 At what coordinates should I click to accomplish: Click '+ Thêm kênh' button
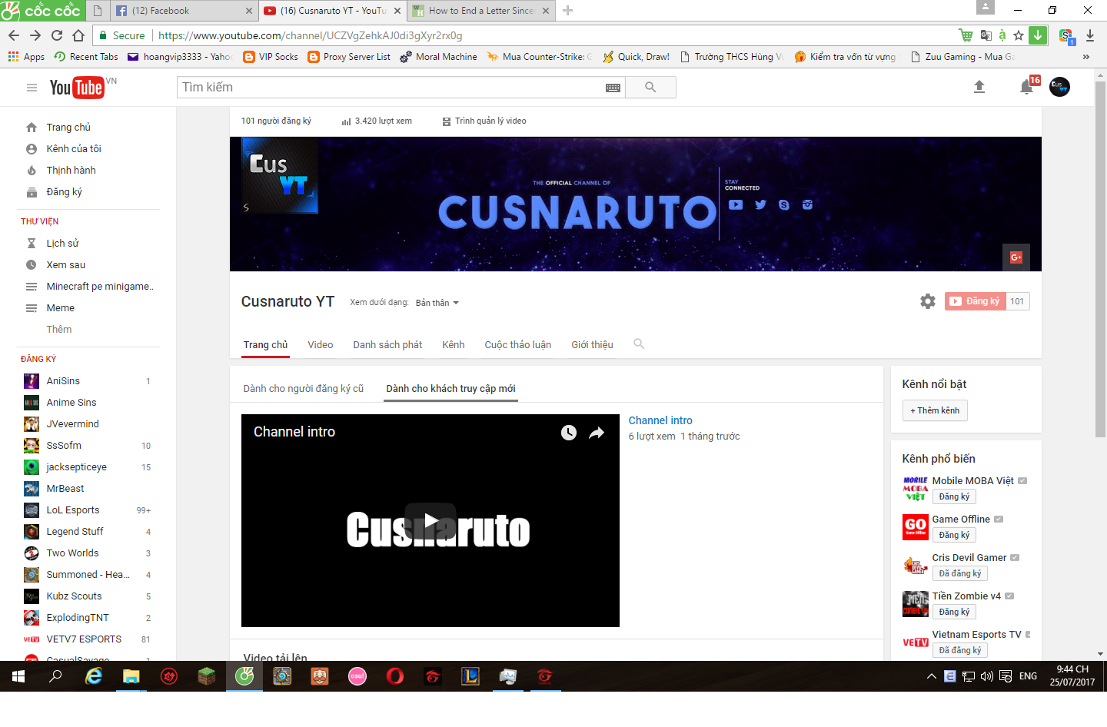[x=935, y=410]
